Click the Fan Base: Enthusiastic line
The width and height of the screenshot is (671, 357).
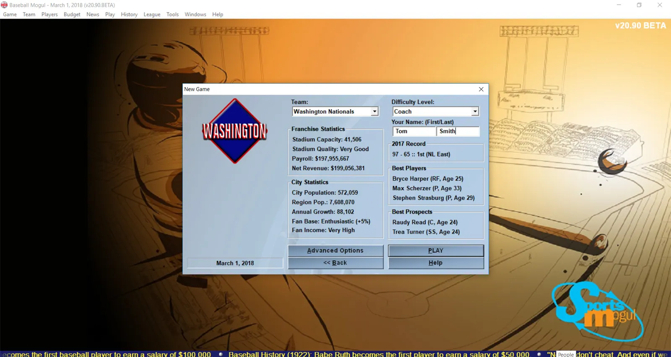pos(331,221)
